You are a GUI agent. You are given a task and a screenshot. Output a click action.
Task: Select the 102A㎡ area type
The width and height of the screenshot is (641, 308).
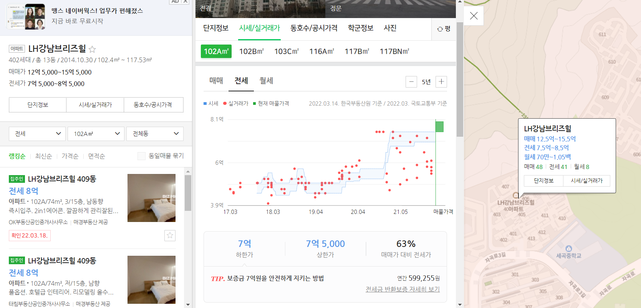pos(216,51)
